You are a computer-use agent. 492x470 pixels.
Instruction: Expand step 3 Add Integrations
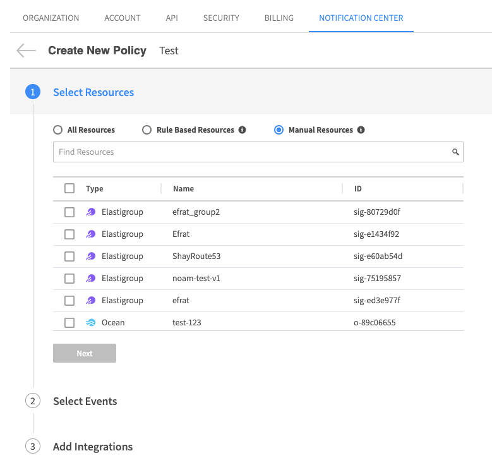[92, 447]
